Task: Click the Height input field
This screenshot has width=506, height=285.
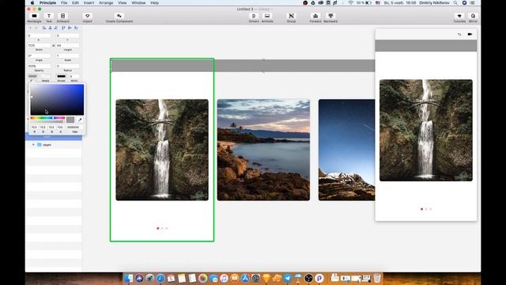Action: [x=67, y=46]
